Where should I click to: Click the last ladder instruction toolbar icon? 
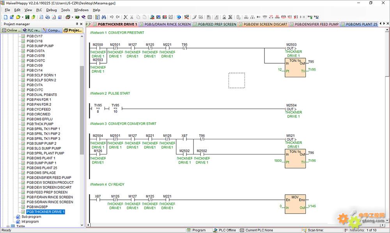(316, 17)
